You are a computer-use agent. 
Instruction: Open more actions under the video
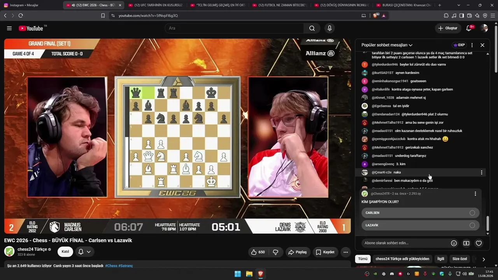coord(345,252)
